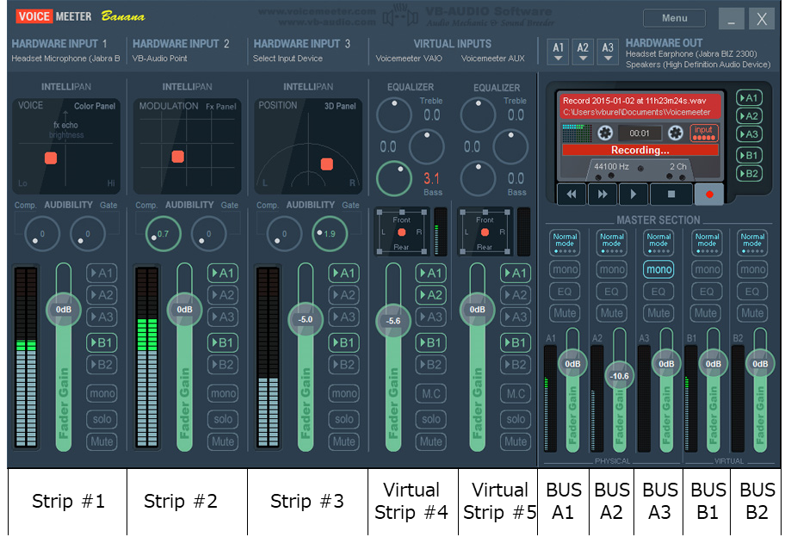Stop the cassette recorder
Image resolution: width=791 pixels, height=543 pixels.
[x=671, y=194]
